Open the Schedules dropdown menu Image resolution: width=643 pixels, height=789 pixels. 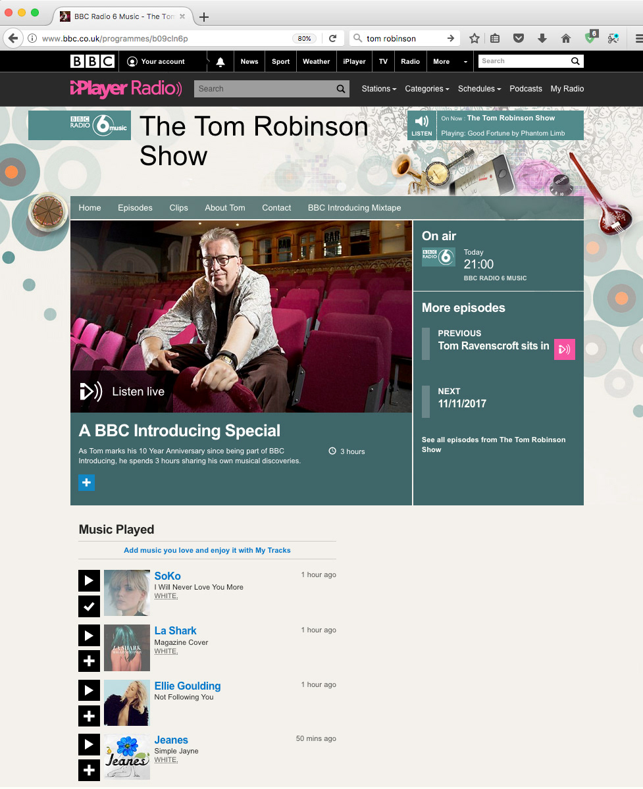point(479,89)
